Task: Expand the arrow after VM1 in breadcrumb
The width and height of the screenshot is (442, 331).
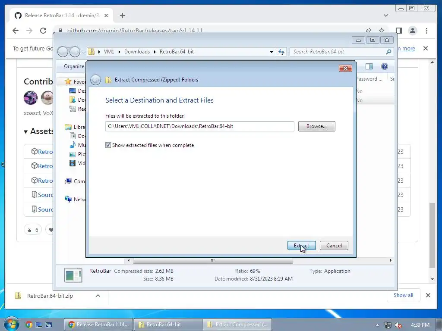Action: [119, 52]
